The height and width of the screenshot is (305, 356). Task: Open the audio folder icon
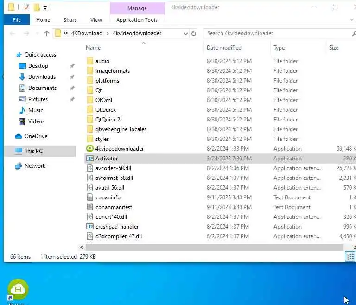pyautogui.click(x=90, y=61)
